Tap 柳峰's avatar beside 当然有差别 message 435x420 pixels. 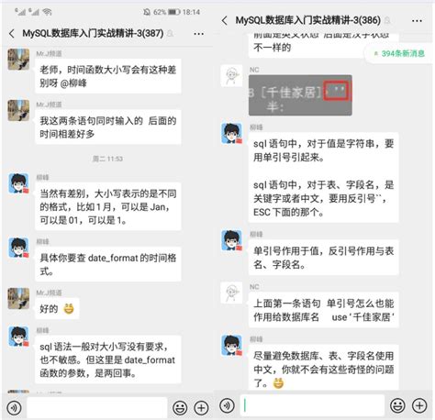(18, 183)
